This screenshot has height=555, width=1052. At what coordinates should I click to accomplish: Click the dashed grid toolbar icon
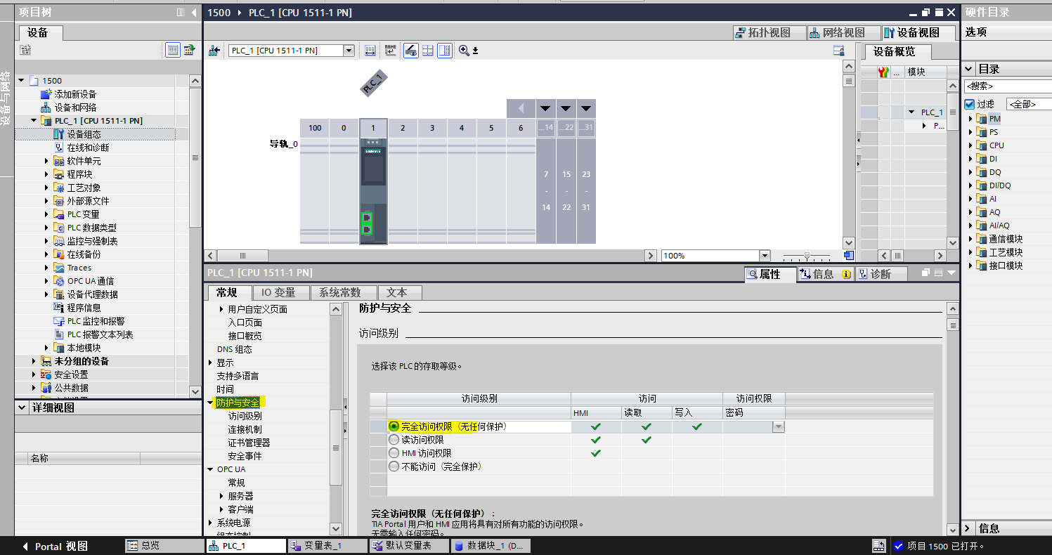click(x=427, y=51)
